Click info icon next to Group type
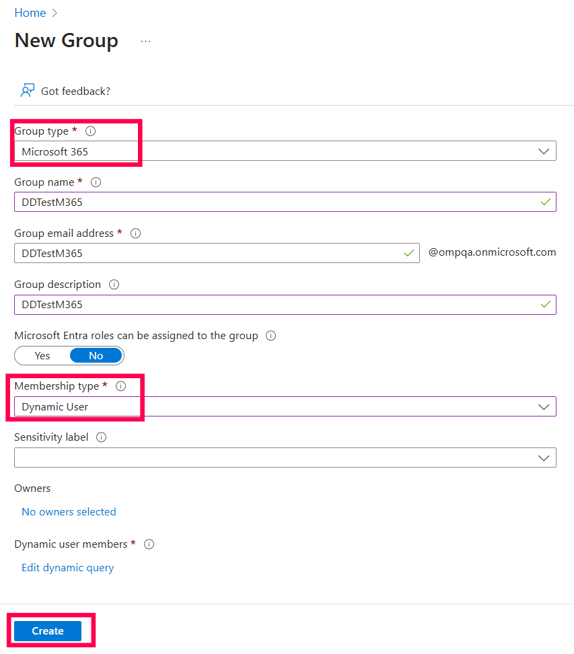The height and width of the screenshot is (654, 574). (x=91, y=131)
